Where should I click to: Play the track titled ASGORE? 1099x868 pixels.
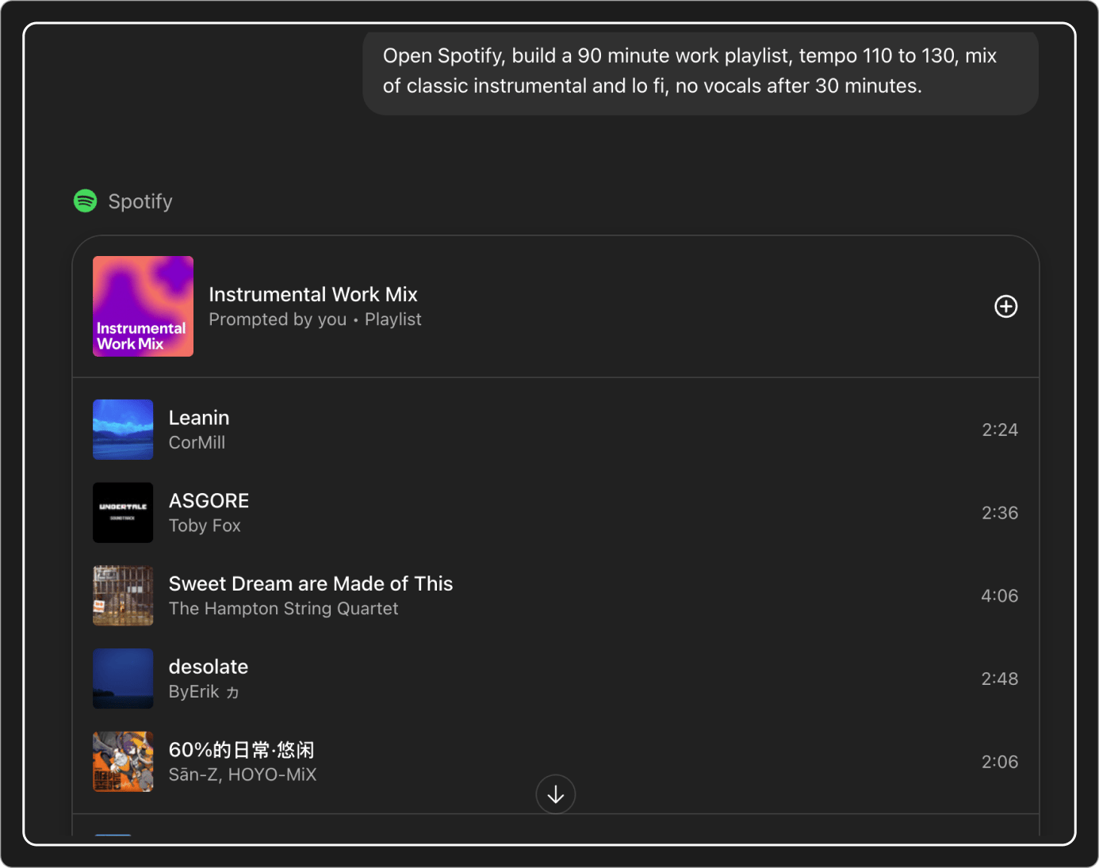(x=209, y=501)
